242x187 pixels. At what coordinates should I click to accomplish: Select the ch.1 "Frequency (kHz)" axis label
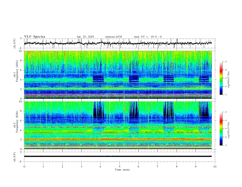pyautogui.click(x=17, y=70)
